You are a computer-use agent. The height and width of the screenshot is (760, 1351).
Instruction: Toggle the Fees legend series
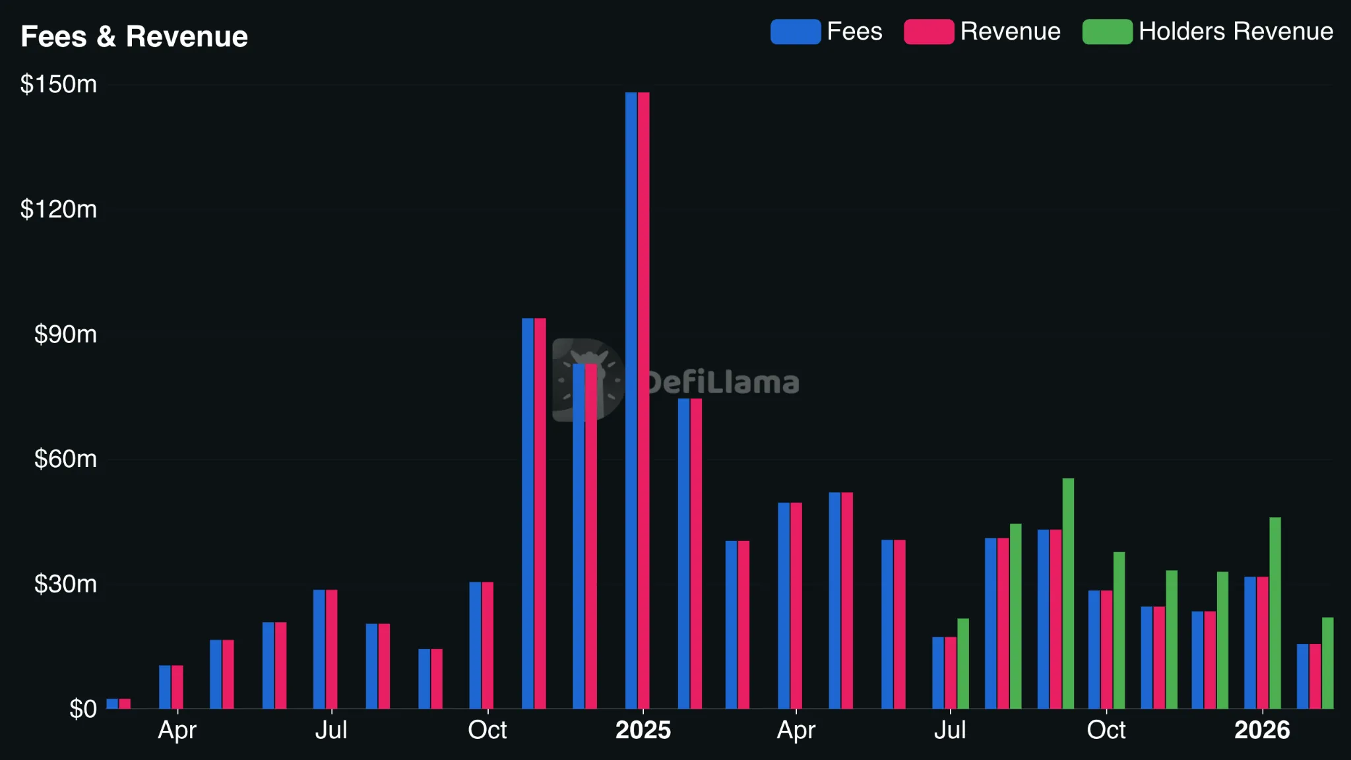854,32
